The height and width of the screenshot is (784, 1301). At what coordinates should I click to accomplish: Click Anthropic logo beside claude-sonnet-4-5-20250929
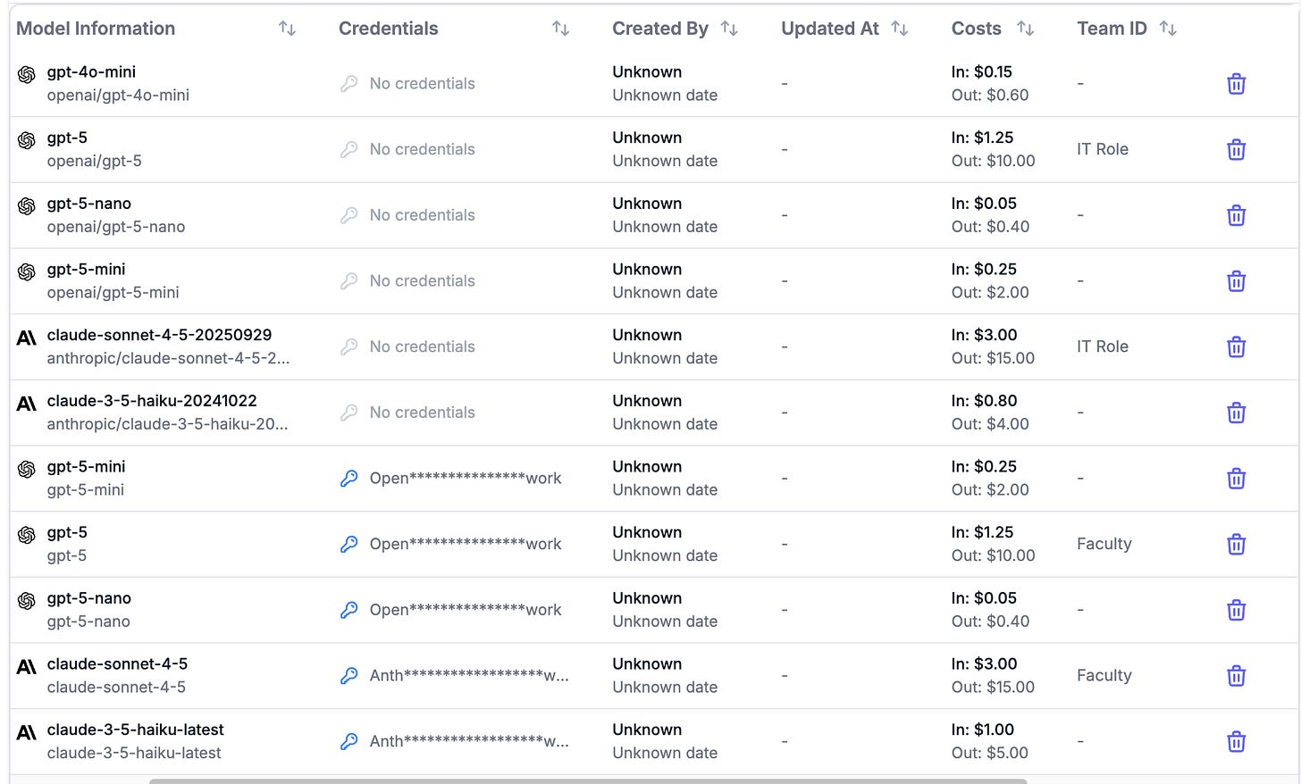[27, 338]
